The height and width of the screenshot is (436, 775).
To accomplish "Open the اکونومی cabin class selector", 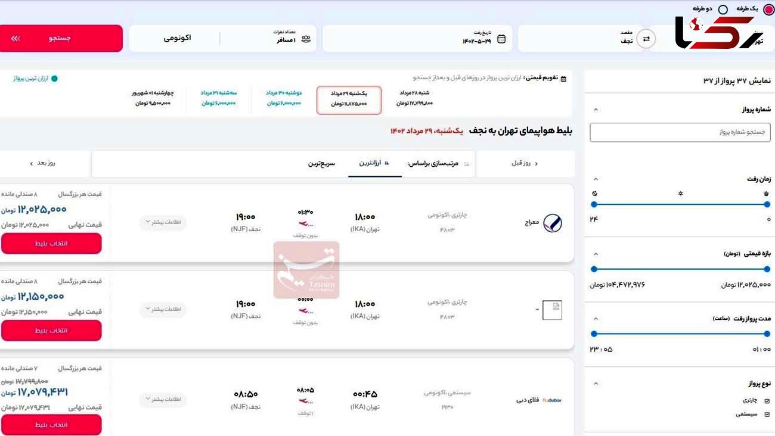I will (x=176, y=39).
